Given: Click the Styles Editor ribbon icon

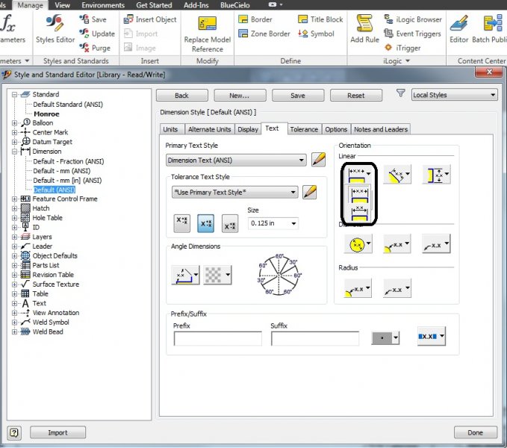Looking at the screenshot, I should click(55, 25).
